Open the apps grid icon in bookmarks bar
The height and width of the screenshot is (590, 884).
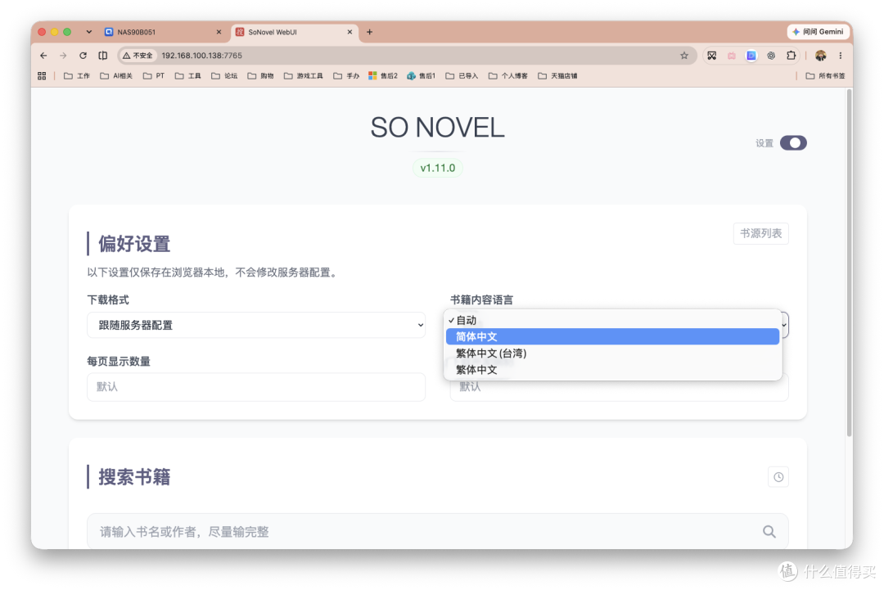point(42,75)
